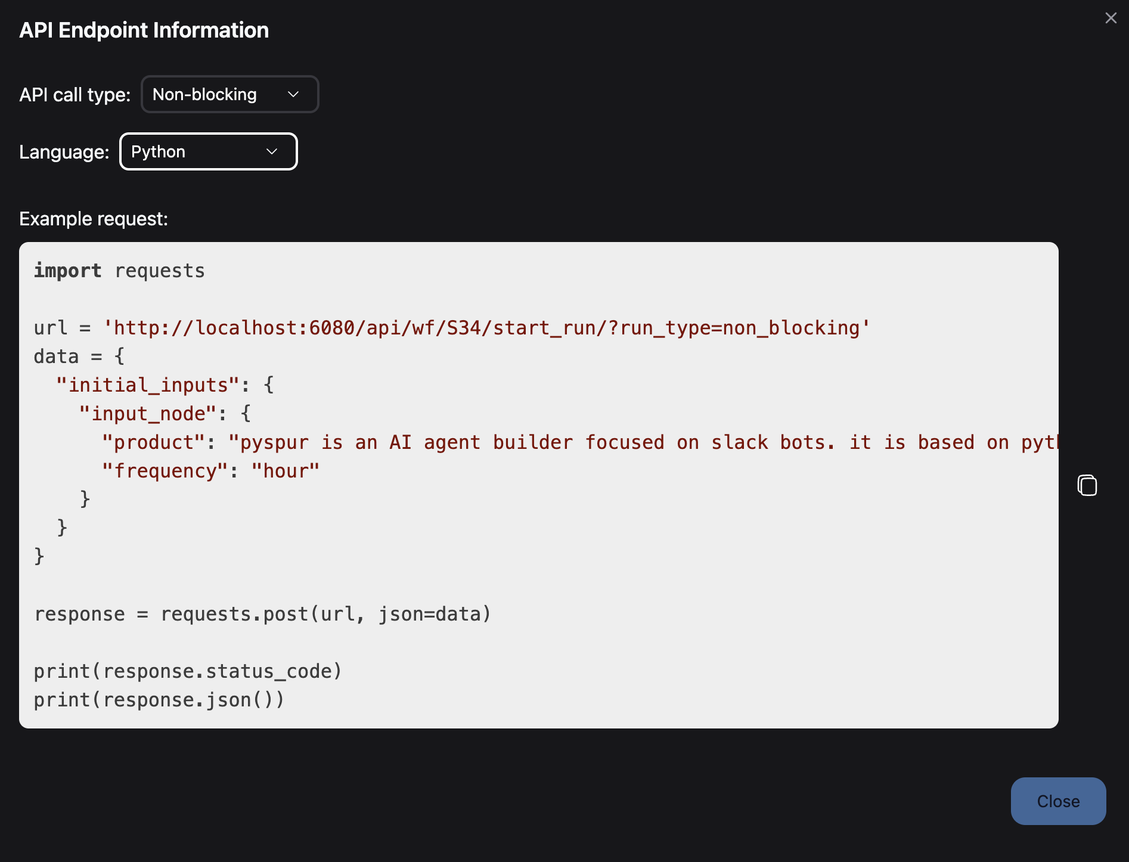The image size is (1129, 862).
Task: Click the chevron on the Python selector
Action: point(271,151)
